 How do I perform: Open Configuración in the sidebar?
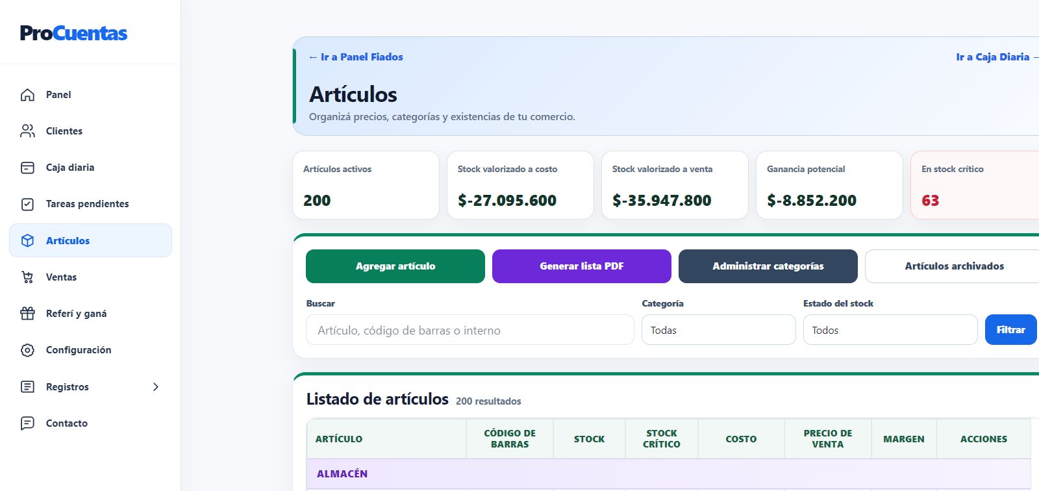click(x=90, y=350)
